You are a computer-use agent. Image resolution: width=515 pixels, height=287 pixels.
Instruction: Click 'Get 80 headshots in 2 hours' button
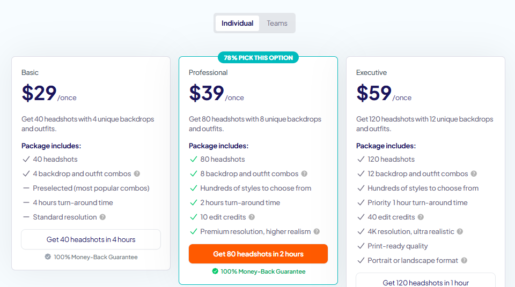coord(258,254)
